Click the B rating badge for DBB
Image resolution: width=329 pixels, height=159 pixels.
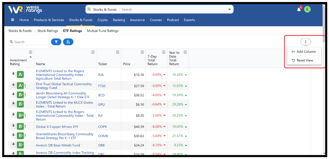pyautogui.click(x=20, y=145)
